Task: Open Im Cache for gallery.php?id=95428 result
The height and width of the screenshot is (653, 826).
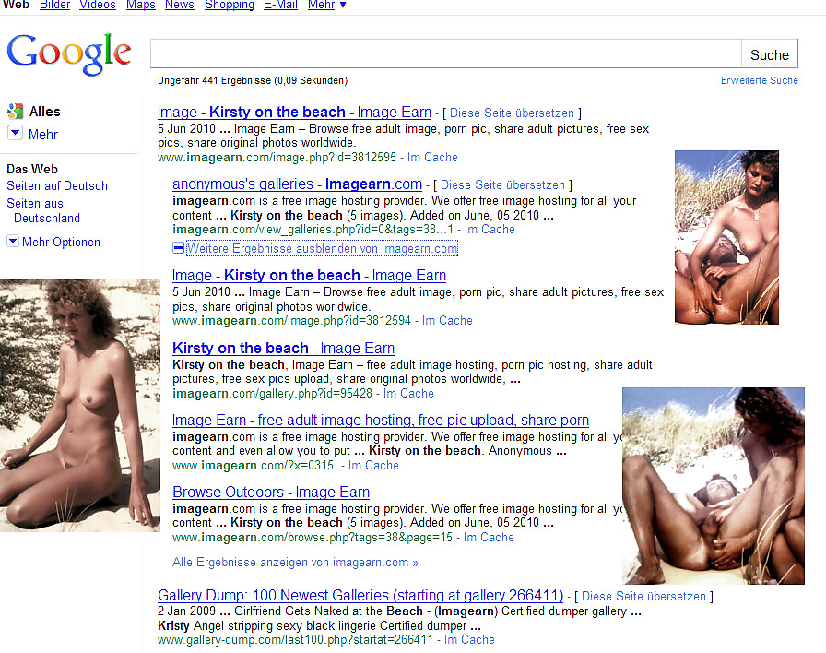Action: (x=408, y=393)
